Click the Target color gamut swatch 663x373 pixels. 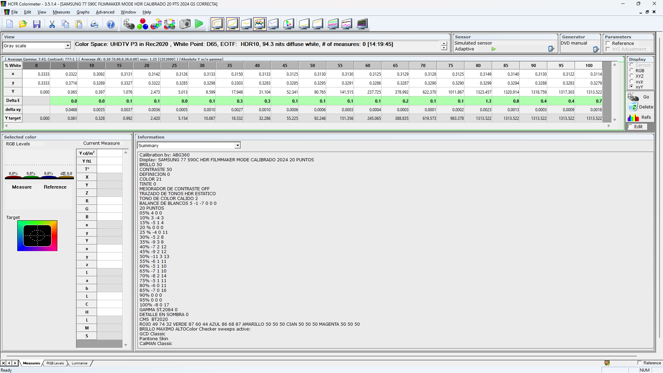(x=37, y=236)
